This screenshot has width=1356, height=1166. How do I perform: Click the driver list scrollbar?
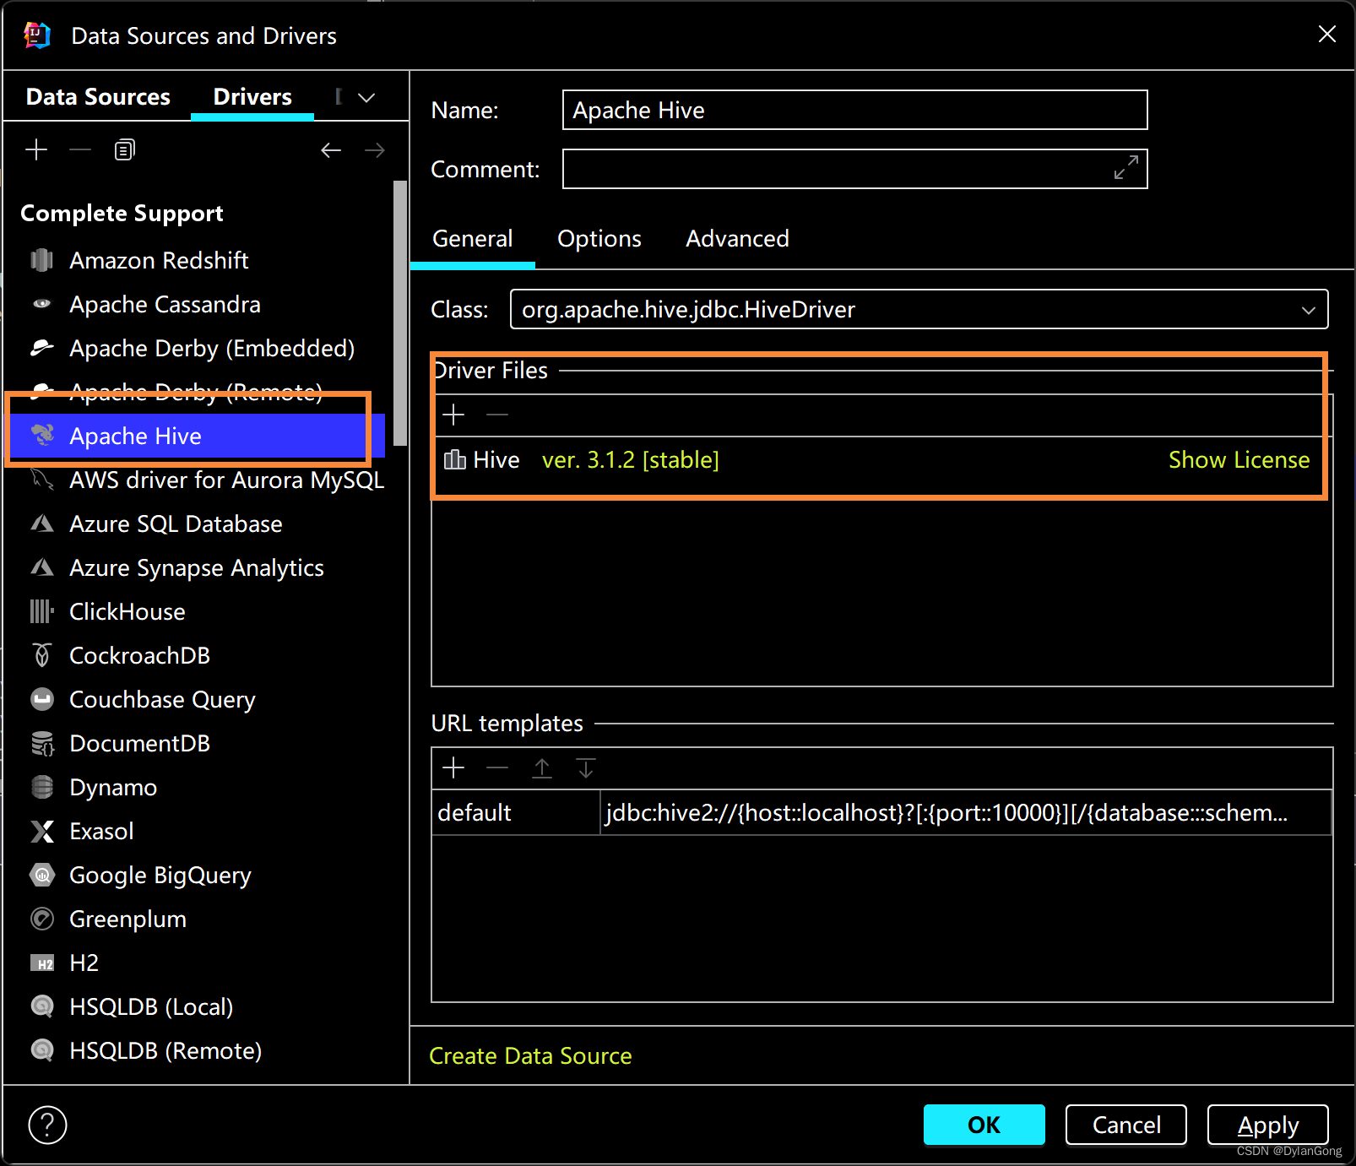click(400, 312)
